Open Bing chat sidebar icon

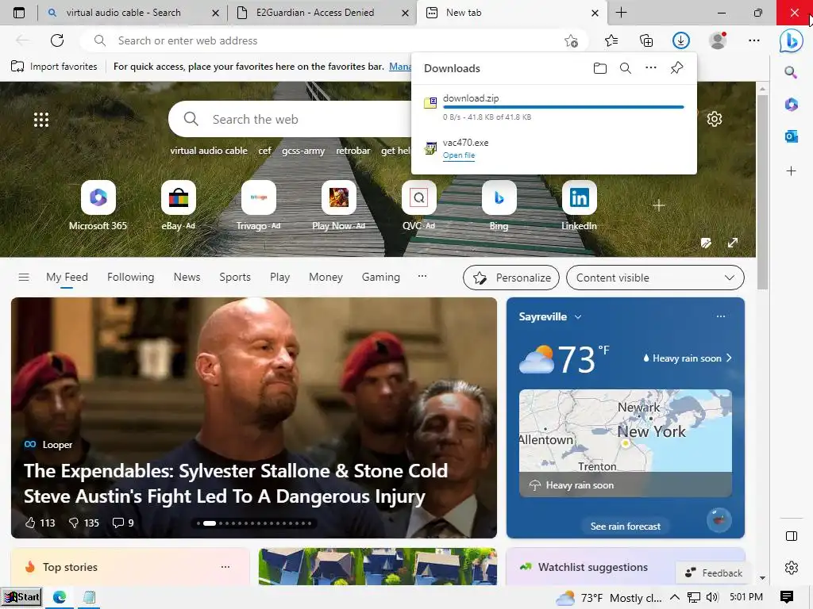[x=792, y=40]
